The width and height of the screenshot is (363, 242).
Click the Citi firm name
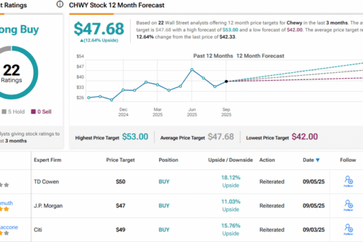(38, 230)
